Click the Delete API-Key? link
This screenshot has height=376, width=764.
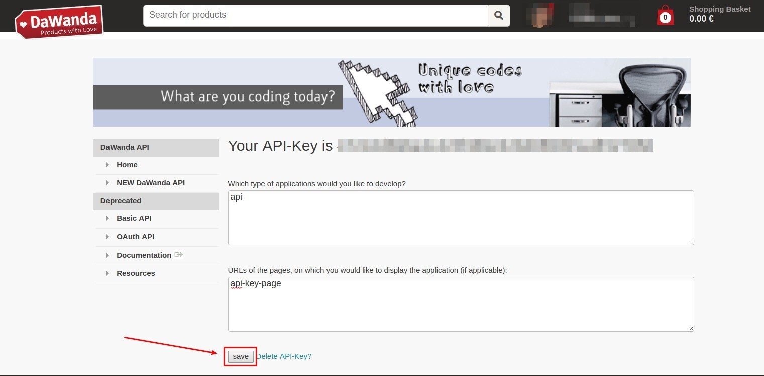[284, 356]
